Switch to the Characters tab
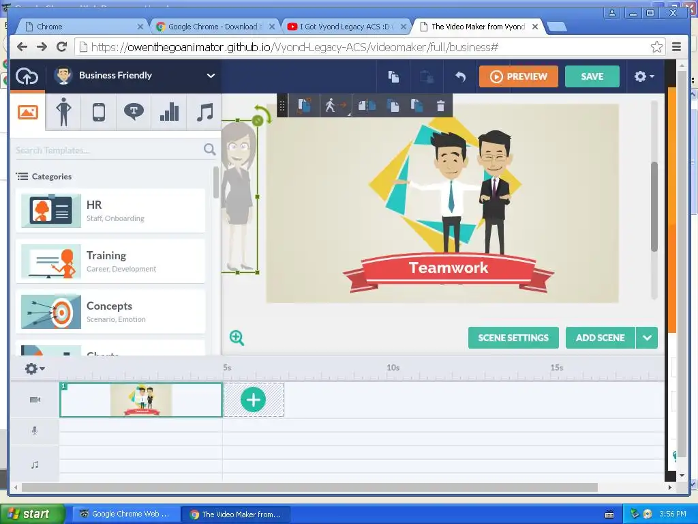Image resolution: width=698 pixels, height=524 pixels. click(63, 112)
